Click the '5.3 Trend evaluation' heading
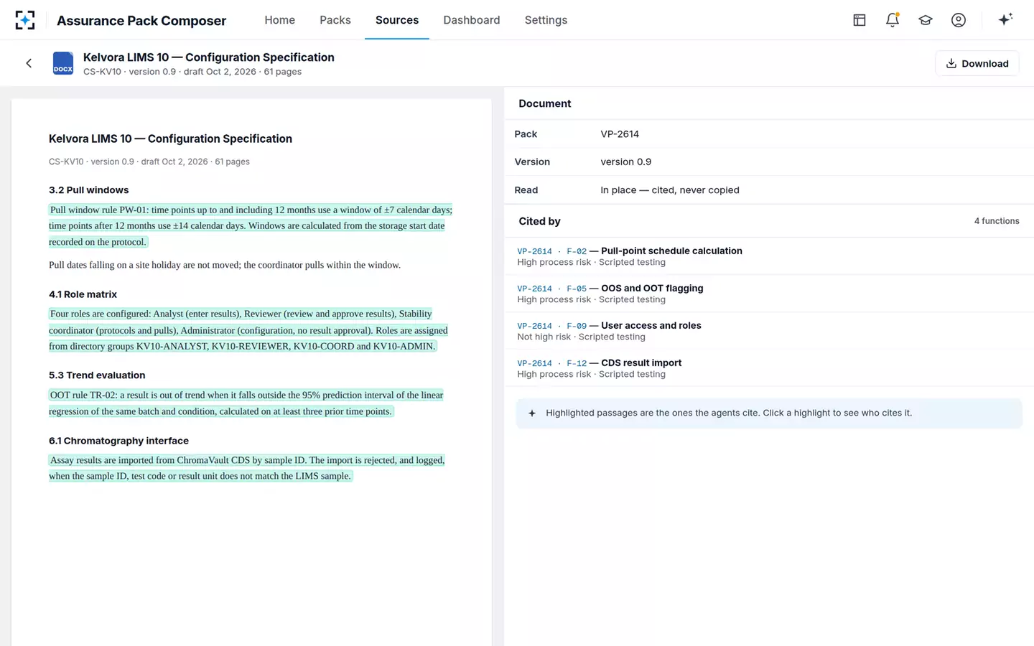1034x646 pixels. pos(97,375)
